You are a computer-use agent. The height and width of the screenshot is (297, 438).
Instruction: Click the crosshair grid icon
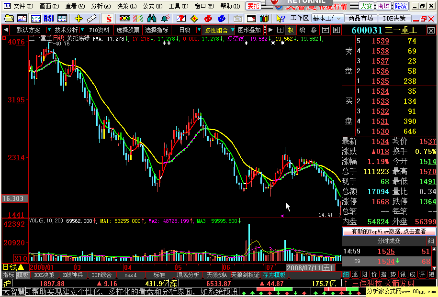(280, 30)
